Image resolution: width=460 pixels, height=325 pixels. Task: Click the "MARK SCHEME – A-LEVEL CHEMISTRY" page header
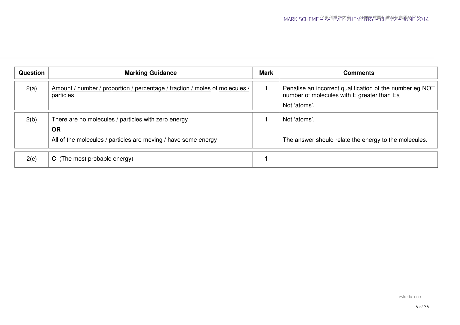tap(356, 19)
